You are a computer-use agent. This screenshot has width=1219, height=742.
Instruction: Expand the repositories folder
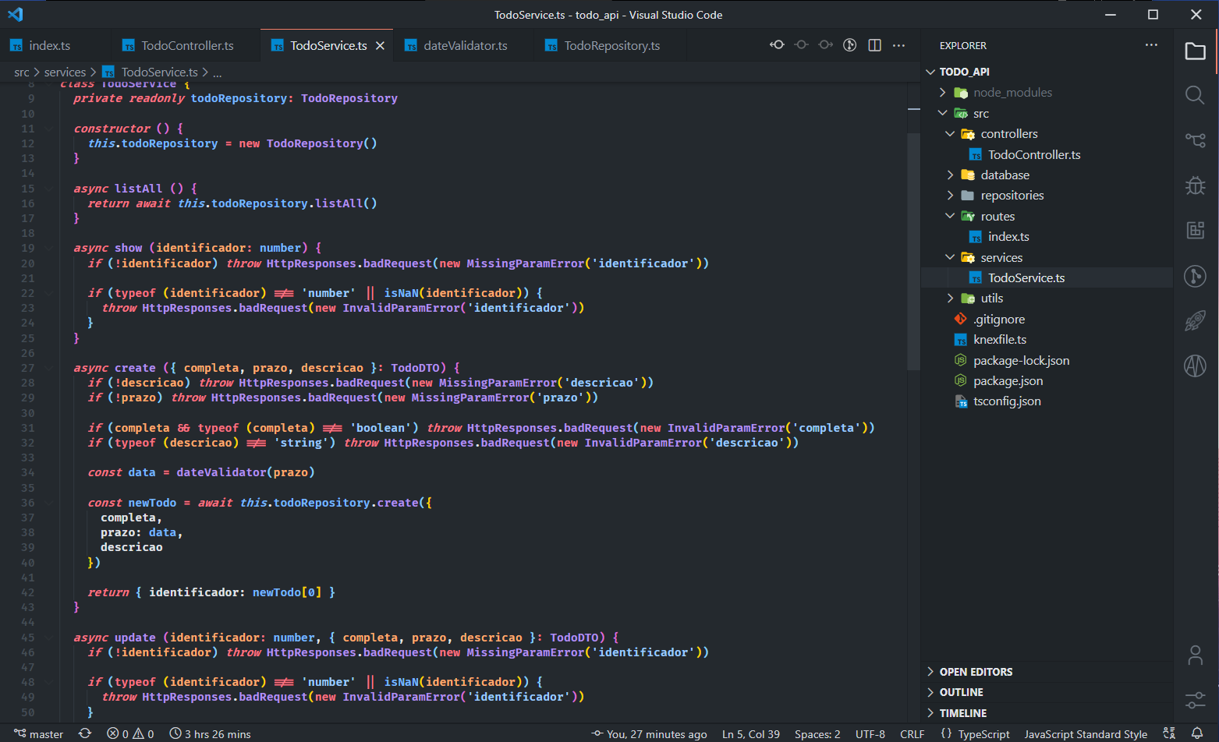coord(1047,196)
